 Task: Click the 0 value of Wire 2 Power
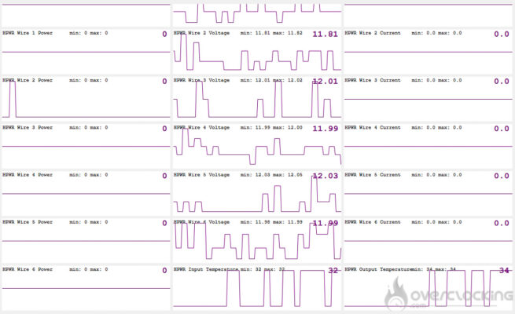[x=164, y=82]
